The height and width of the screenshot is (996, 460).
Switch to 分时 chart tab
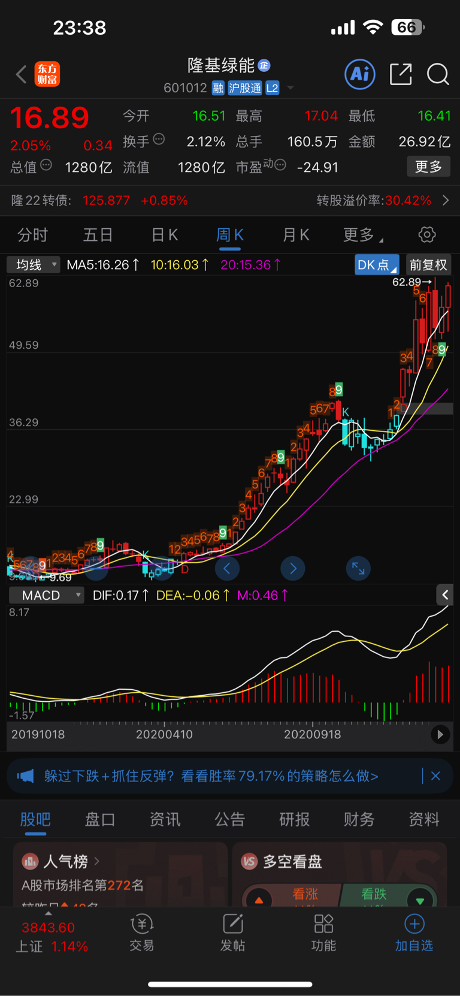(x=32, y=235)
